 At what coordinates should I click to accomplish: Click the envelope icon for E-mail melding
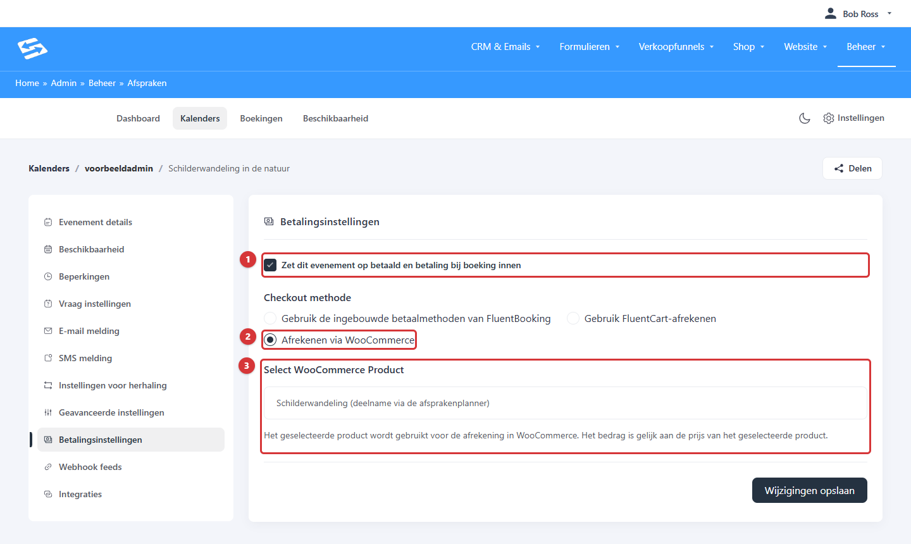48,331
